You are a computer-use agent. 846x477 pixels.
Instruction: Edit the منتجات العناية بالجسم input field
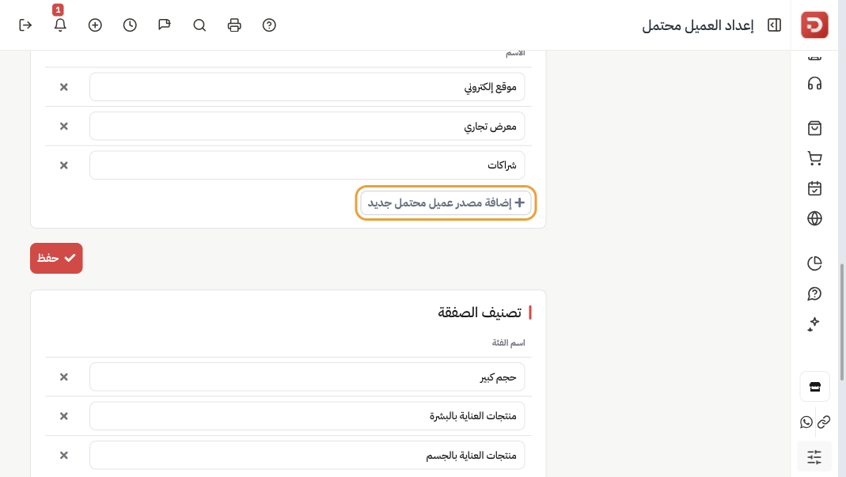(x=307, y=456)
